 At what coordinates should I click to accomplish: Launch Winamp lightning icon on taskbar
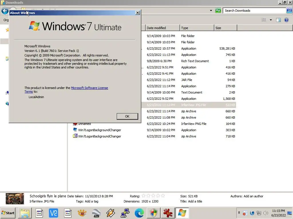(111, 213)
